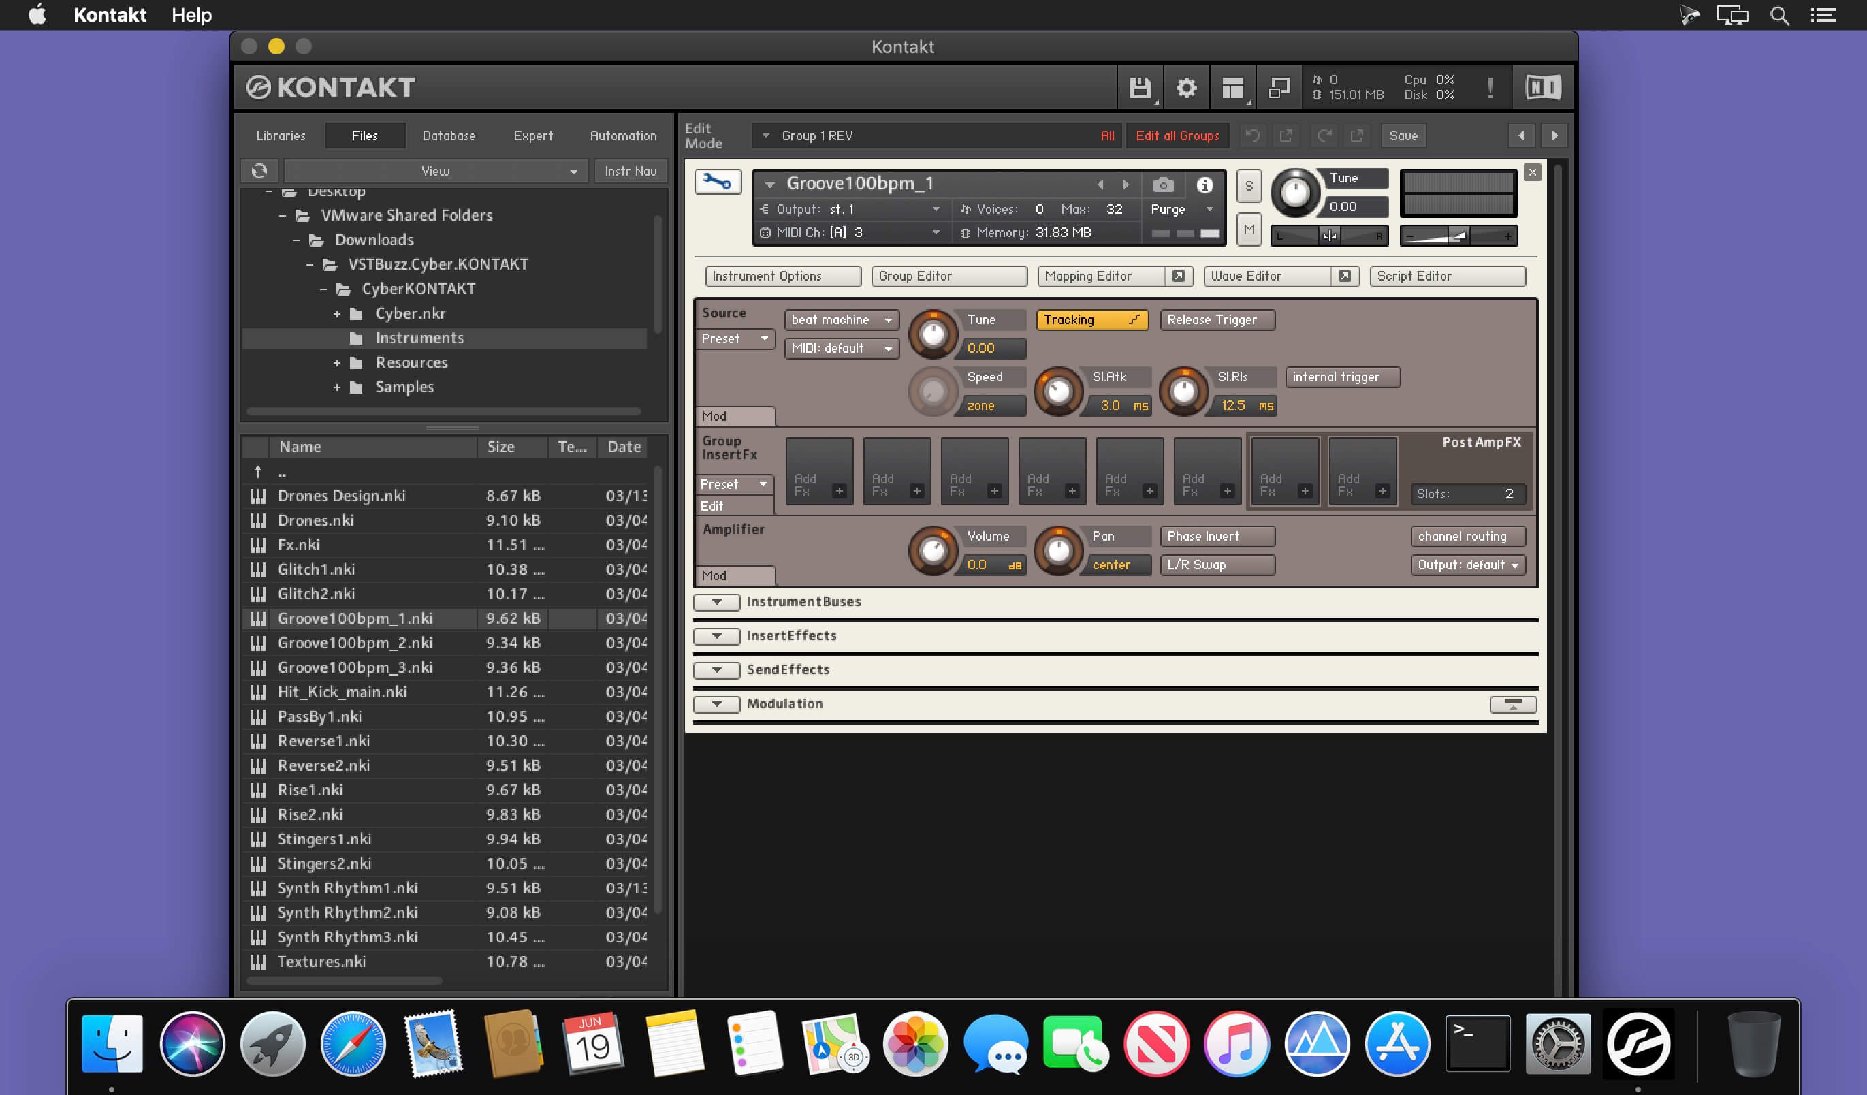Toggle the L/R Swap button
1867x1095 pixels.
pyautogui.click(x=1217, y=565)
